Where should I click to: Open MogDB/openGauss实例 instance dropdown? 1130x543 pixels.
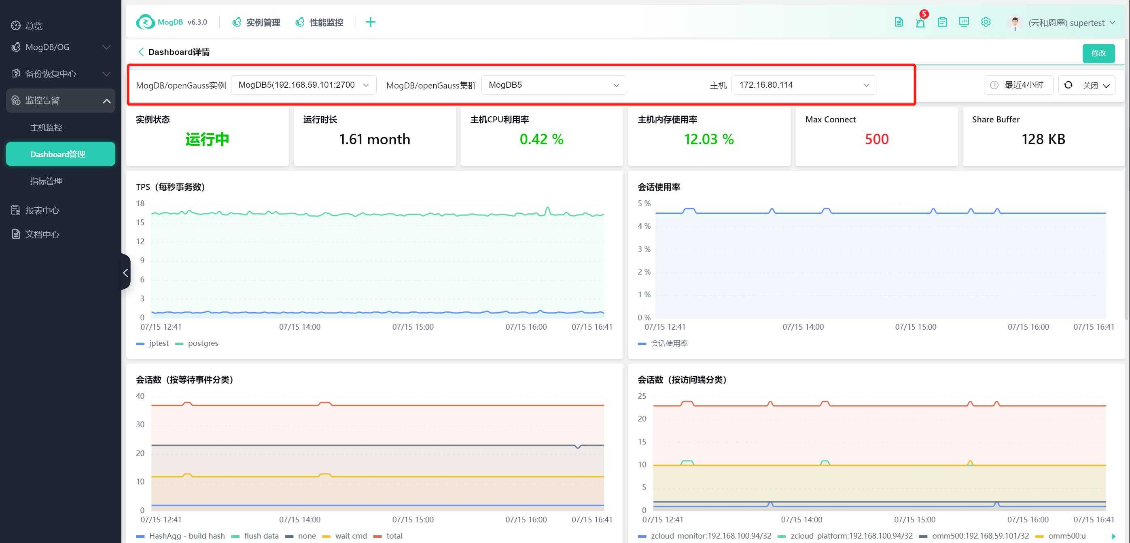pos(303,85)
